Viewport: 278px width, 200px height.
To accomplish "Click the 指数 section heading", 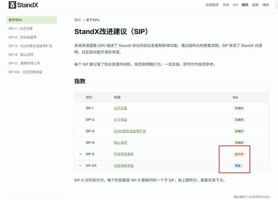I will click(x=80, y=81).
